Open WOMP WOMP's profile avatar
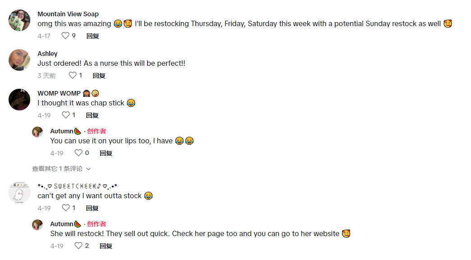471x260 pixels. click(x=19, y=100)
